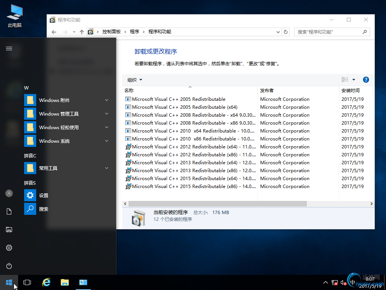Click the right scroll arrow
Screen dimensions: 386x290
pos(371,204)
